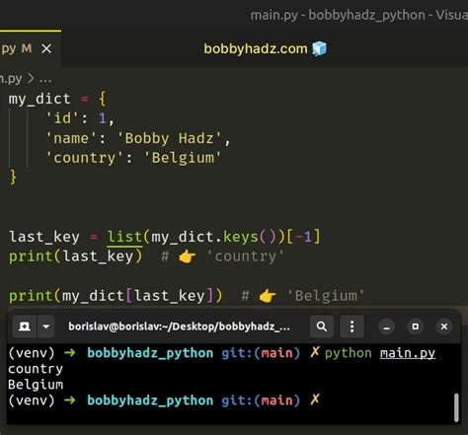Open the terminal three-dot menu
Screen dimensions: 468x435
point(351,326)
